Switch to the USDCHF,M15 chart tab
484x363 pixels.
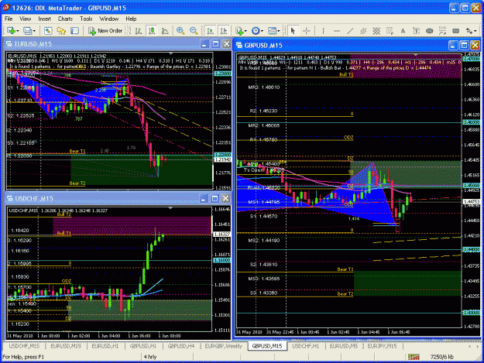coord(24,346)
